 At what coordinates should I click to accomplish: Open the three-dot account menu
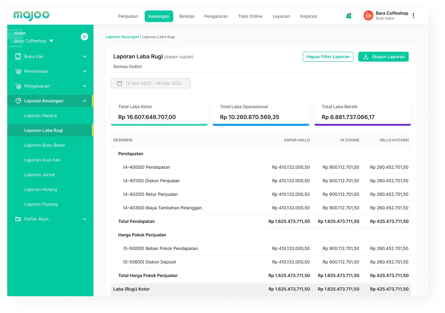[413, 16]
